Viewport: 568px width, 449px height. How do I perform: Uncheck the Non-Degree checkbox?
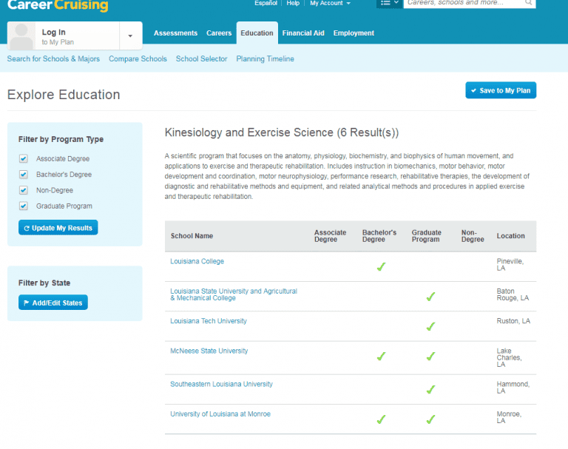point(24,190)
